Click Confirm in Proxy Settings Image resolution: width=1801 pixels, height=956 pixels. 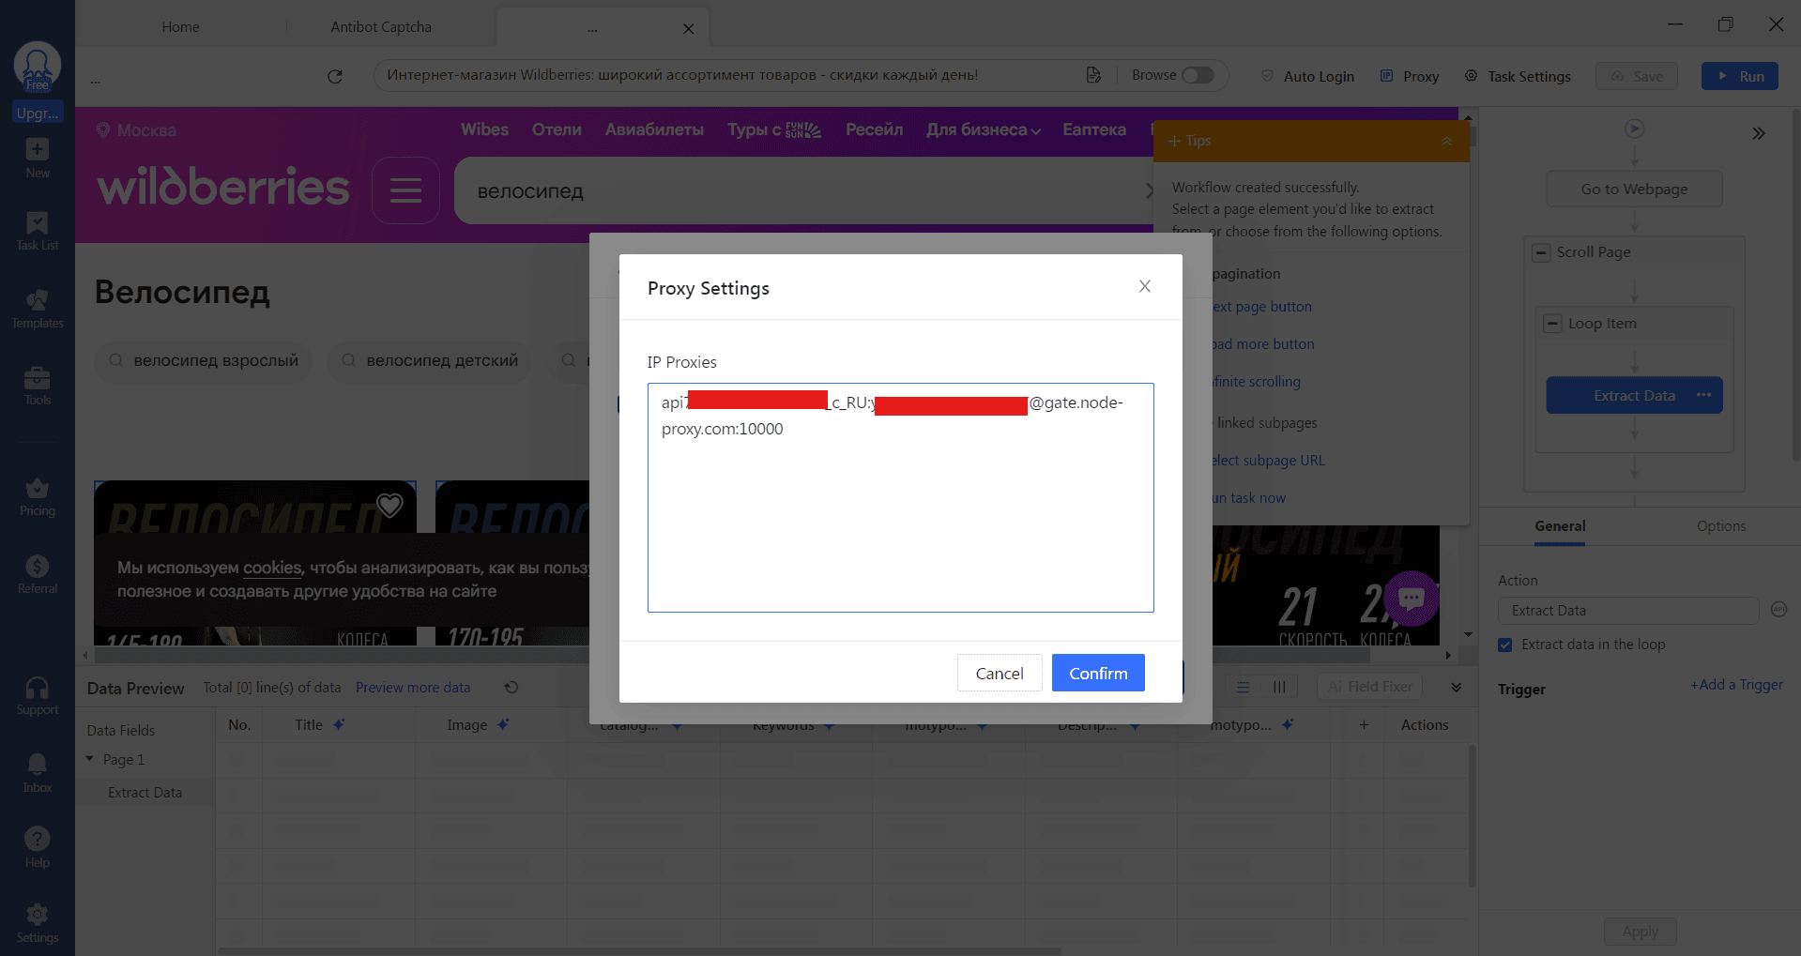click(1098, 673)
